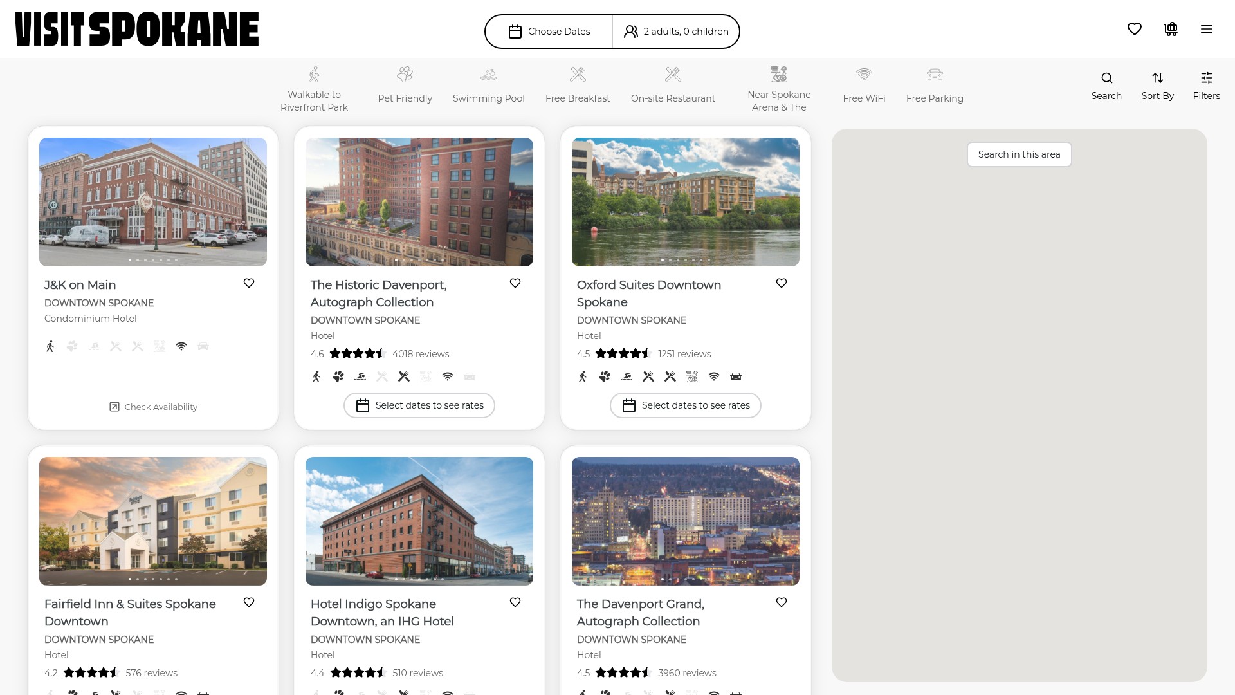Click the swimming icon on Historic Davenport card
The width and height of the screenshot is (1235, 695).
(360, 376)
